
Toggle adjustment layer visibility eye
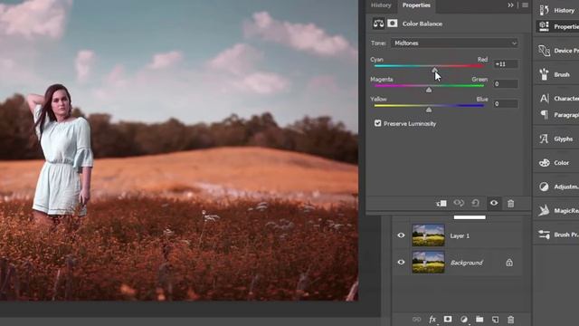[x=494, y=203]
